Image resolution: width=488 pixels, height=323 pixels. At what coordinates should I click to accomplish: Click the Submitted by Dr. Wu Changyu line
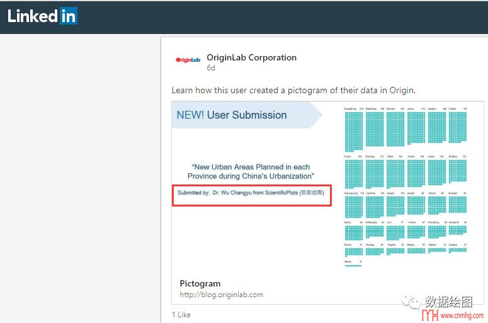(x=251, y=193)
